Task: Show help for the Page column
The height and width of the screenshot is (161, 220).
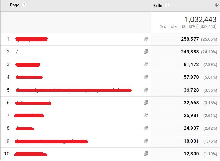Action: point(24,5)
